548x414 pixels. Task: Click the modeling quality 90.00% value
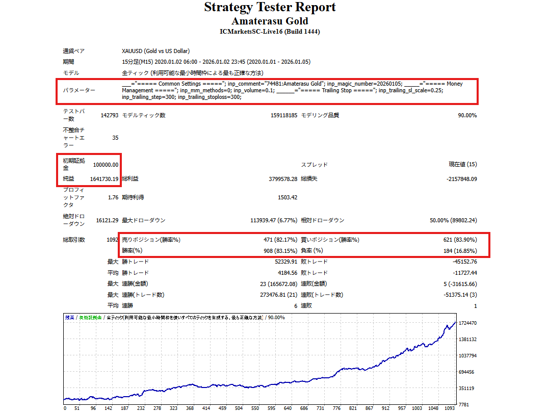[467, 115]
